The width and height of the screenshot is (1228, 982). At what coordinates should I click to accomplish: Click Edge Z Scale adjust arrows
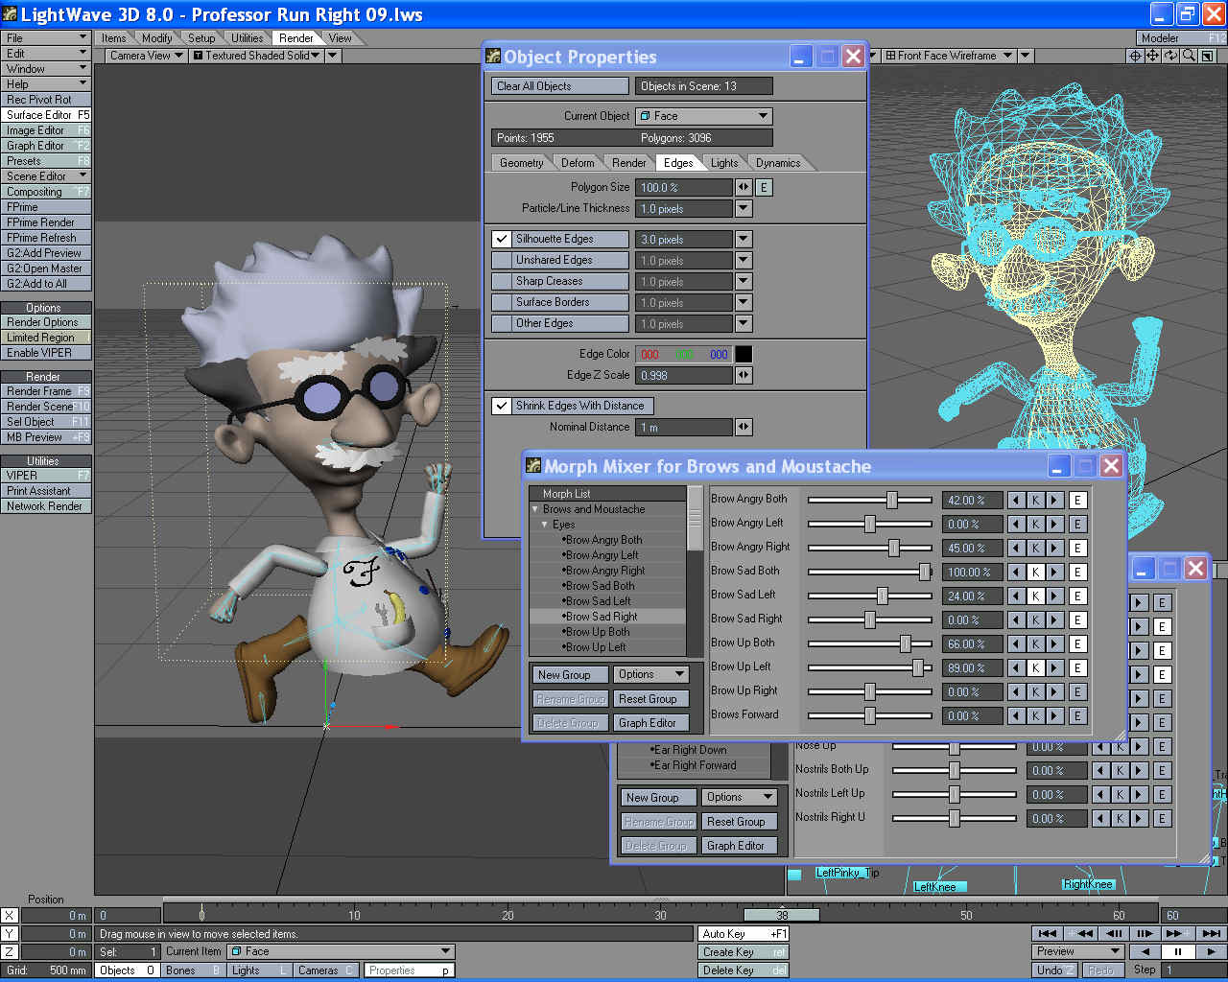pos(744,376)
